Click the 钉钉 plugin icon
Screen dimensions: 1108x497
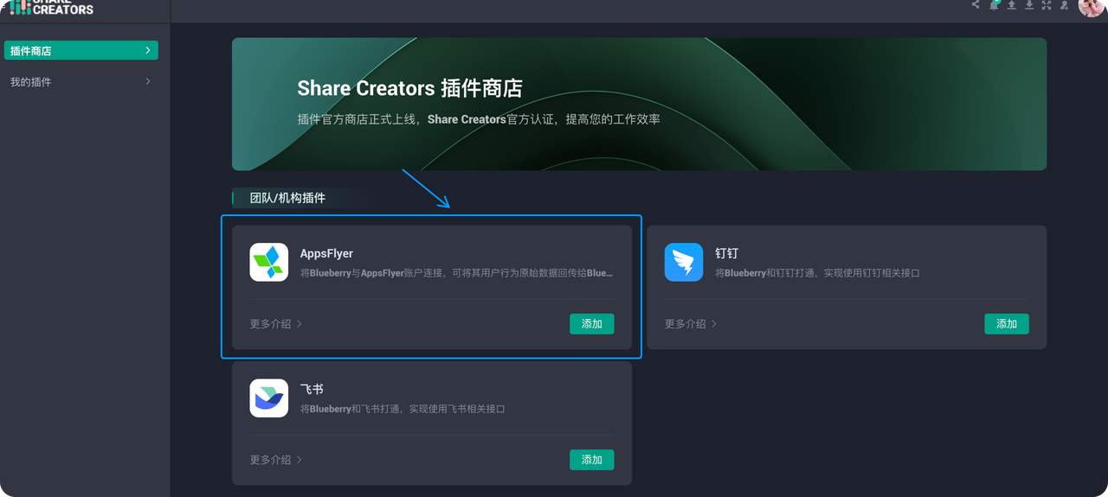[684, 262]
